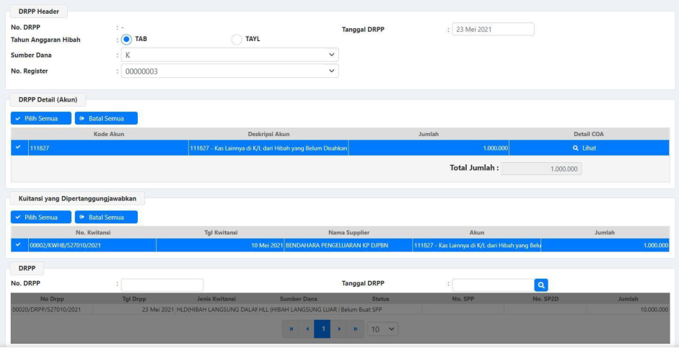Click Pilih Semua in DRPP Detail (Akun)

point(41,118)
